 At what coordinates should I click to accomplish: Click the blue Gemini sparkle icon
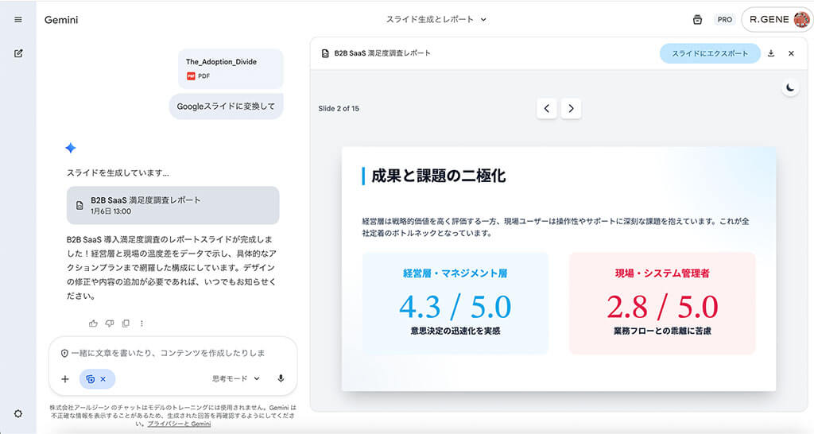coord(71,148)
